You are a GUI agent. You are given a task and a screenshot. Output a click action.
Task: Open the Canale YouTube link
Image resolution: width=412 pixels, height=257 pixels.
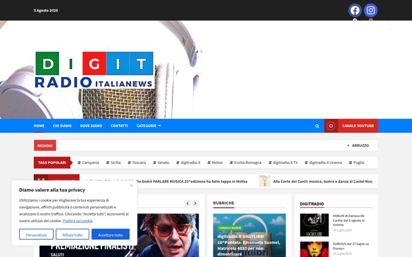tap(358, 126)
